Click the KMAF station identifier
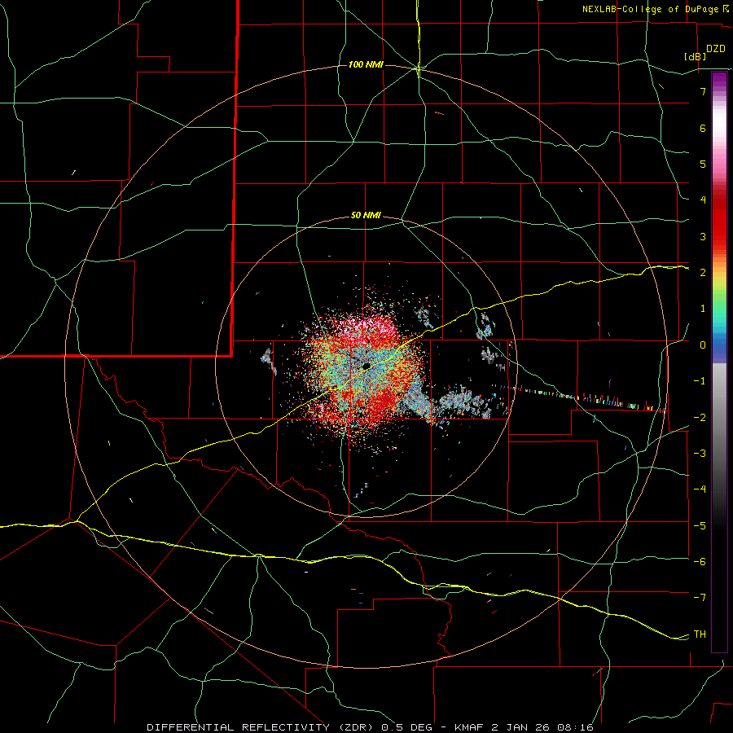The width and height of the screenshot is (733, 733). 470,727
